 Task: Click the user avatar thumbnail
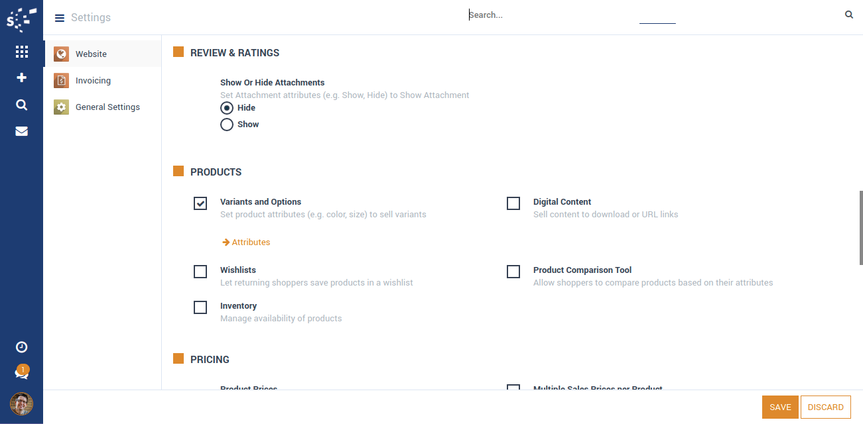21,403
